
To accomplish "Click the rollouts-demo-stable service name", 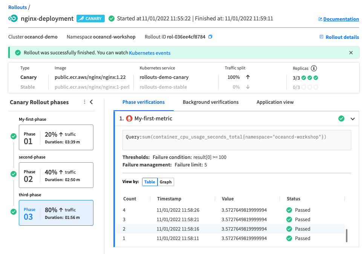I will 163,87.
